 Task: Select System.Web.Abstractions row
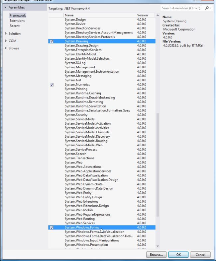[x=102, y=166]
